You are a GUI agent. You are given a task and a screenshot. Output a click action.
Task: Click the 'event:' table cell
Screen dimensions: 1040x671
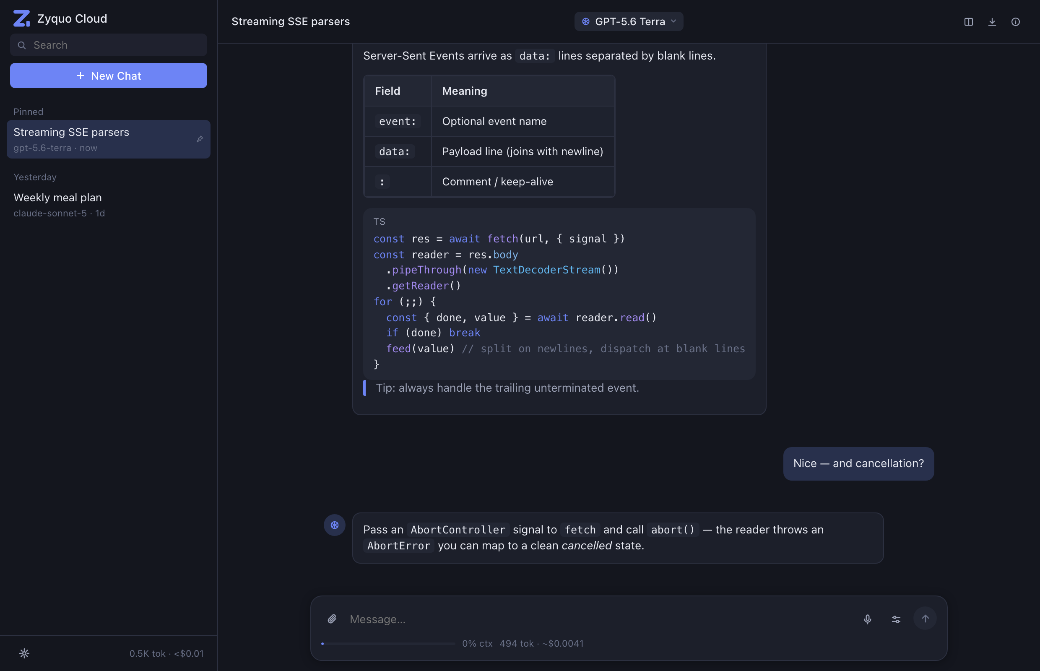point(398,121)
